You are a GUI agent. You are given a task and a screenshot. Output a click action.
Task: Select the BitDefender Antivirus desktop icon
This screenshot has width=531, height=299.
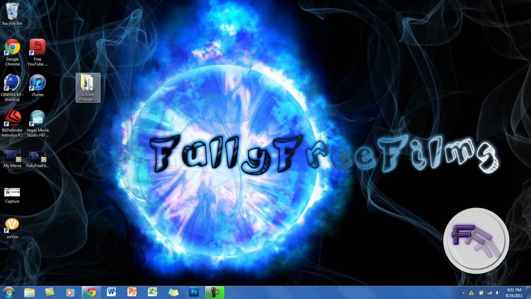pos(12,124)
